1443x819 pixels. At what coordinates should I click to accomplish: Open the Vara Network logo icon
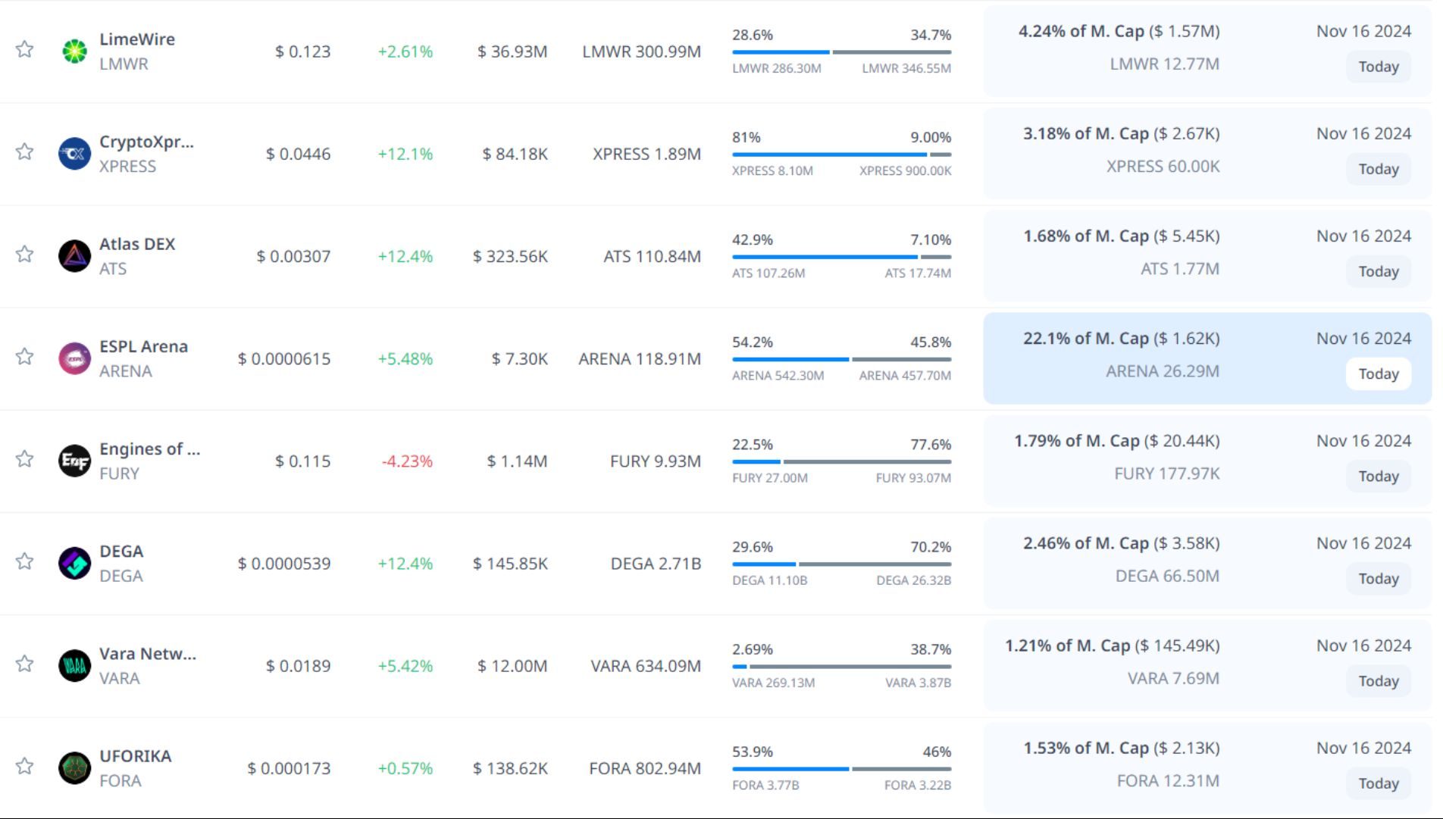click(74, 666)
